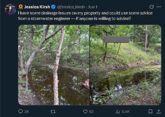This screenshot has height=117, width=165.
Task: Click the Jessica Kirsh display name
Action: [37, 7]
